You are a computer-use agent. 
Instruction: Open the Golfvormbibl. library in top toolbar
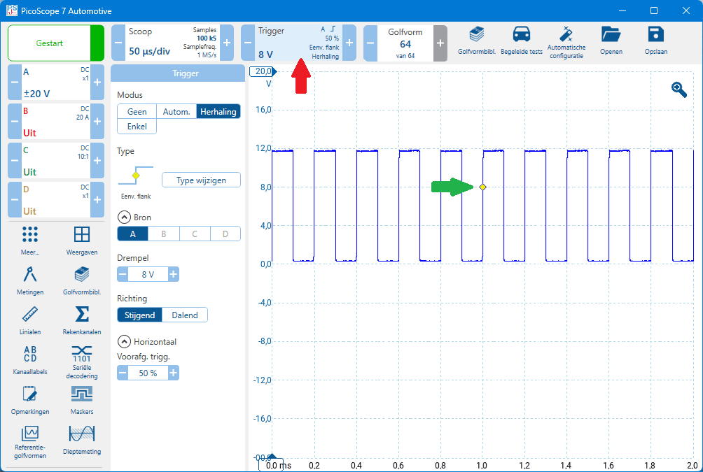coord(475,42)
